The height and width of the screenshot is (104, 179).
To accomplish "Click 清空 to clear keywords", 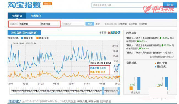I will pos(97,24).
